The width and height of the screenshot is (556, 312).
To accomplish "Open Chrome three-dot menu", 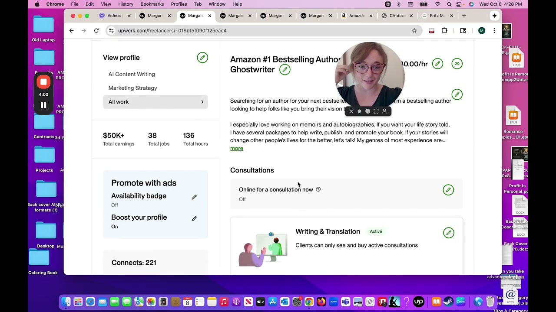I will tap(494, 31).
